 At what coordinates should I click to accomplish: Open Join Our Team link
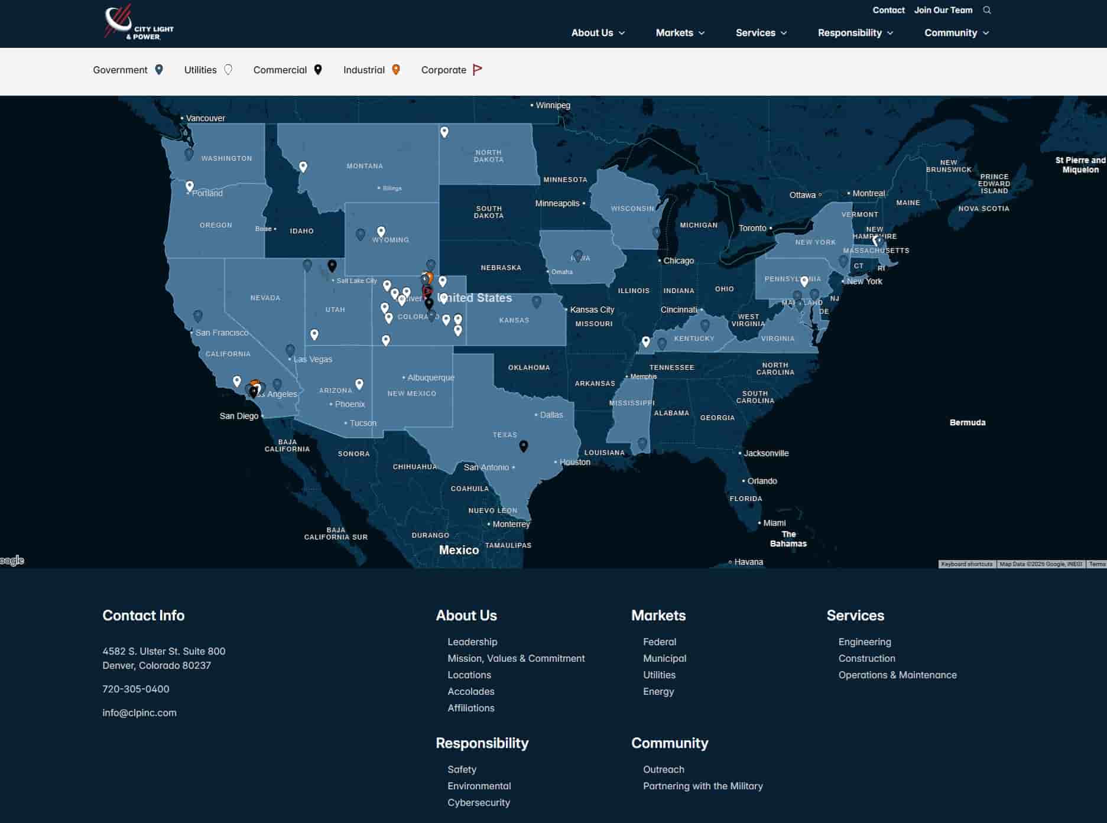click(x=943, y=10)
